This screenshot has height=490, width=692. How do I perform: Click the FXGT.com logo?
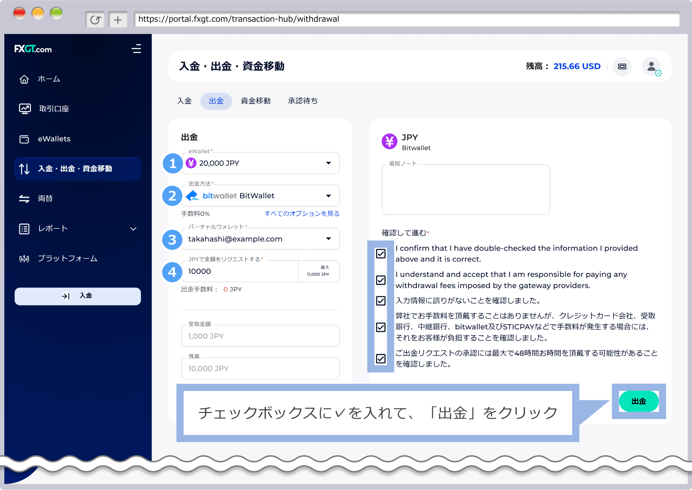coord(33,49)
